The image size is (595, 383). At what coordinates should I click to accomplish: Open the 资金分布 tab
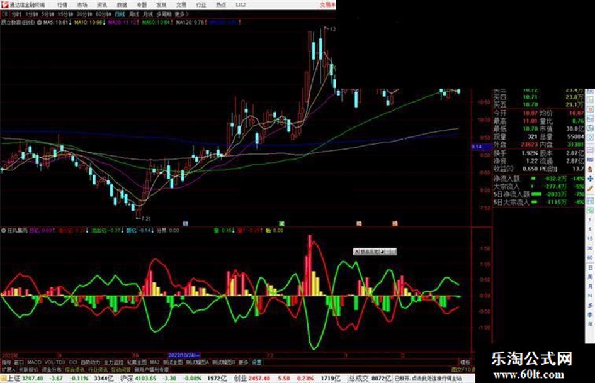click(52, 369)
